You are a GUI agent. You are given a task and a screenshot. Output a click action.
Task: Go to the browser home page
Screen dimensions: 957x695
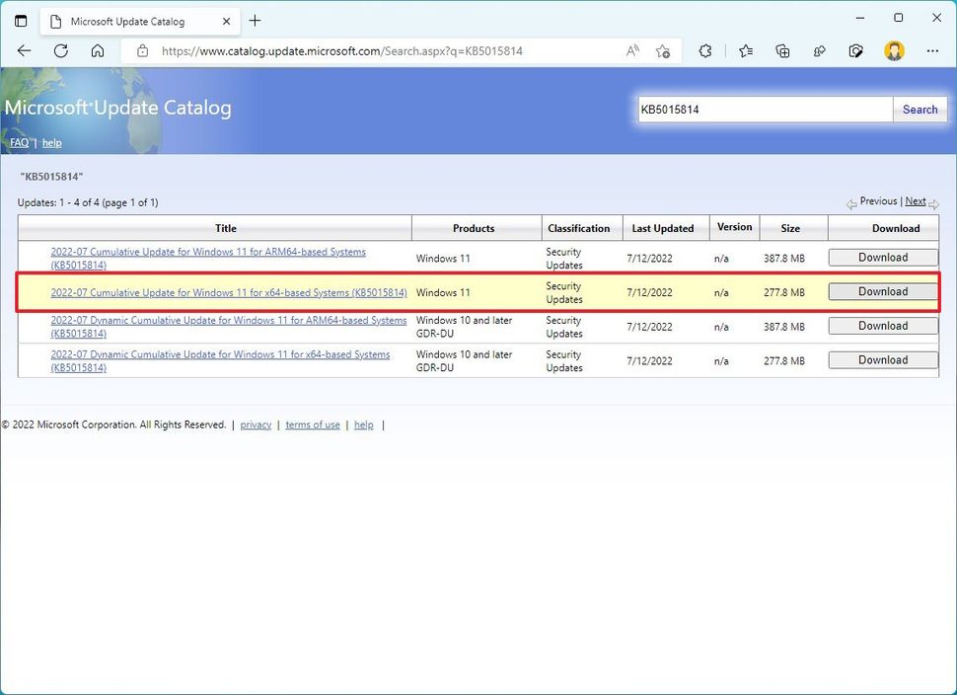click(97, 51)
